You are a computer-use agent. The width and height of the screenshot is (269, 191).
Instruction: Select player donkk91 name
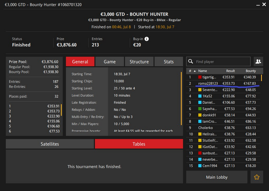[x=209, y=115]
